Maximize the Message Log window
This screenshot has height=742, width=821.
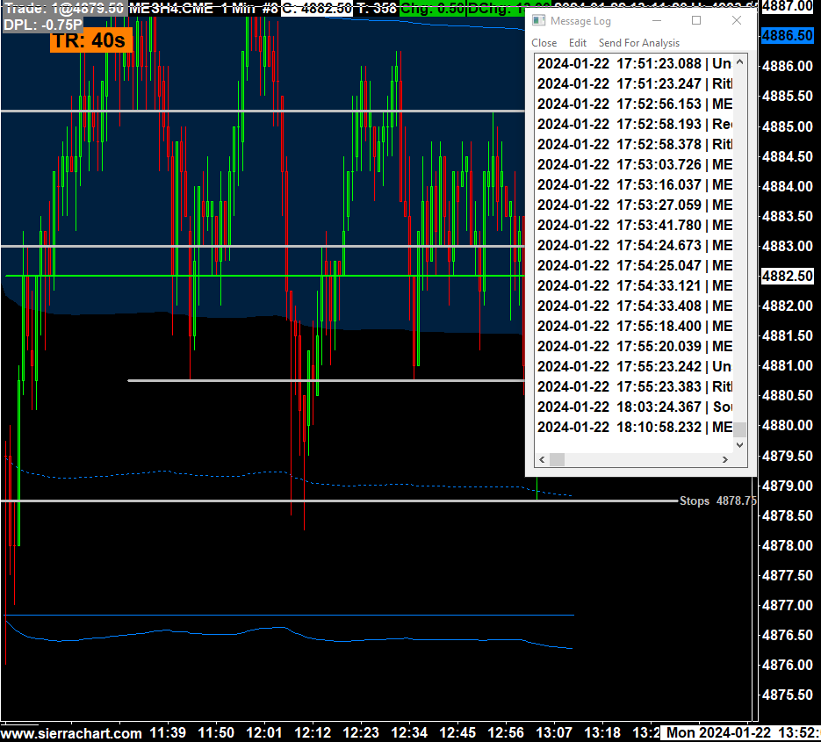coord(696,20)
